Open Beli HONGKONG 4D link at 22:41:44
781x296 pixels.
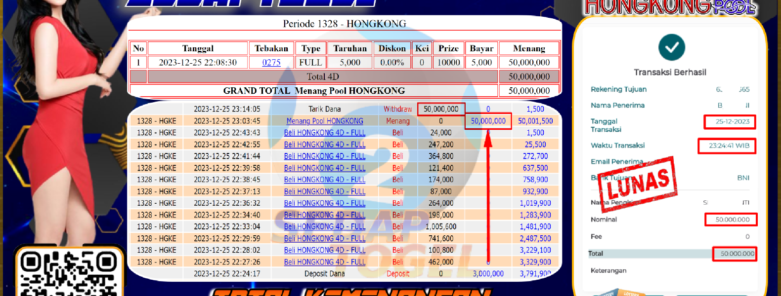[x=325, y=156]
